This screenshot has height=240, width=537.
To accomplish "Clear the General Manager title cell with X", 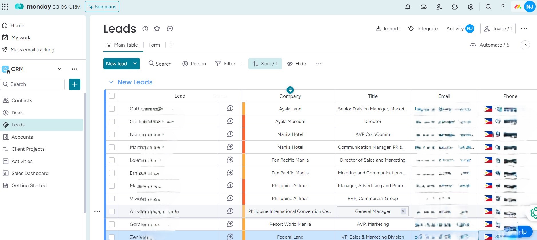I will point(403,211).
